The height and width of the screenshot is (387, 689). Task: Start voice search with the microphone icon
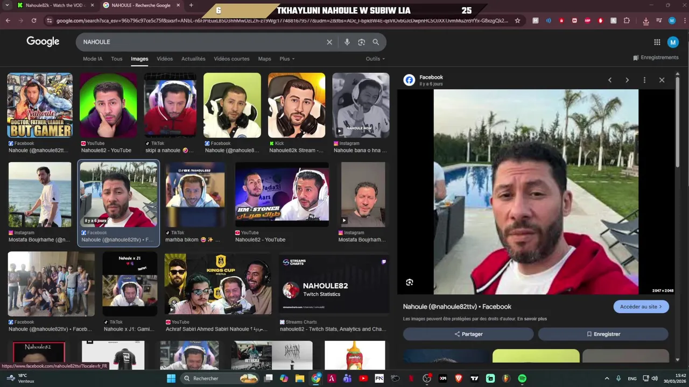pyautogui.click(x=347, y=42)
